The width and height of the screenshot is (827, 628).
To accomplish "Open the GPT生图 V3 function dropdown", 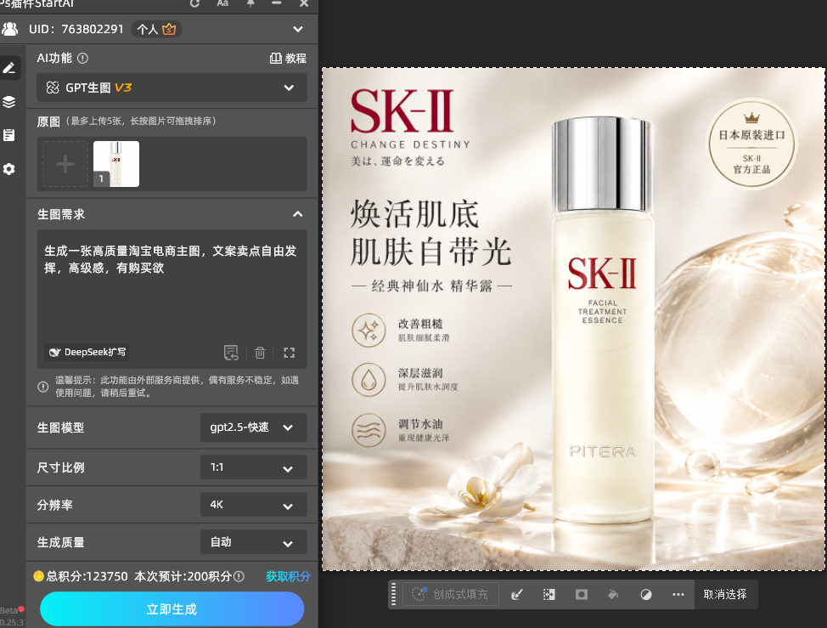I will 172,88.
